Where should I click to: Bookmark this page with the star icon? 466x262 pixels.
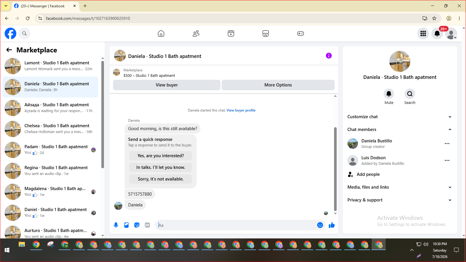pyautogui.click(x=434, y=18)
